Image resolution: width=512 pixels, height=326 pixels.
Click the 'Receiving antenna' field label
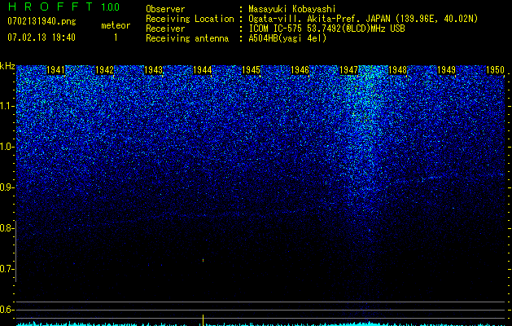point(187,38)
